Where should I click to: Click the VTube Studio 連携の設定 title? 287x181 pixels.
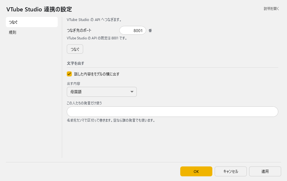point(39,9)
